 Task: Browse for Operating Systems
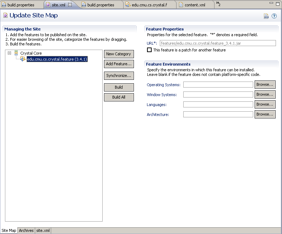click(x=265, y=84)
